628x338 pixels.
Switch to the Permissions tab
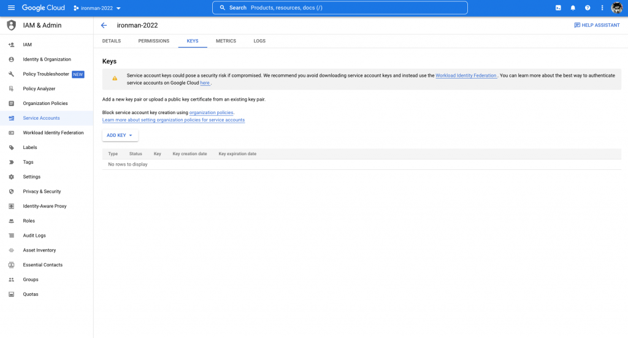(154, 41)
